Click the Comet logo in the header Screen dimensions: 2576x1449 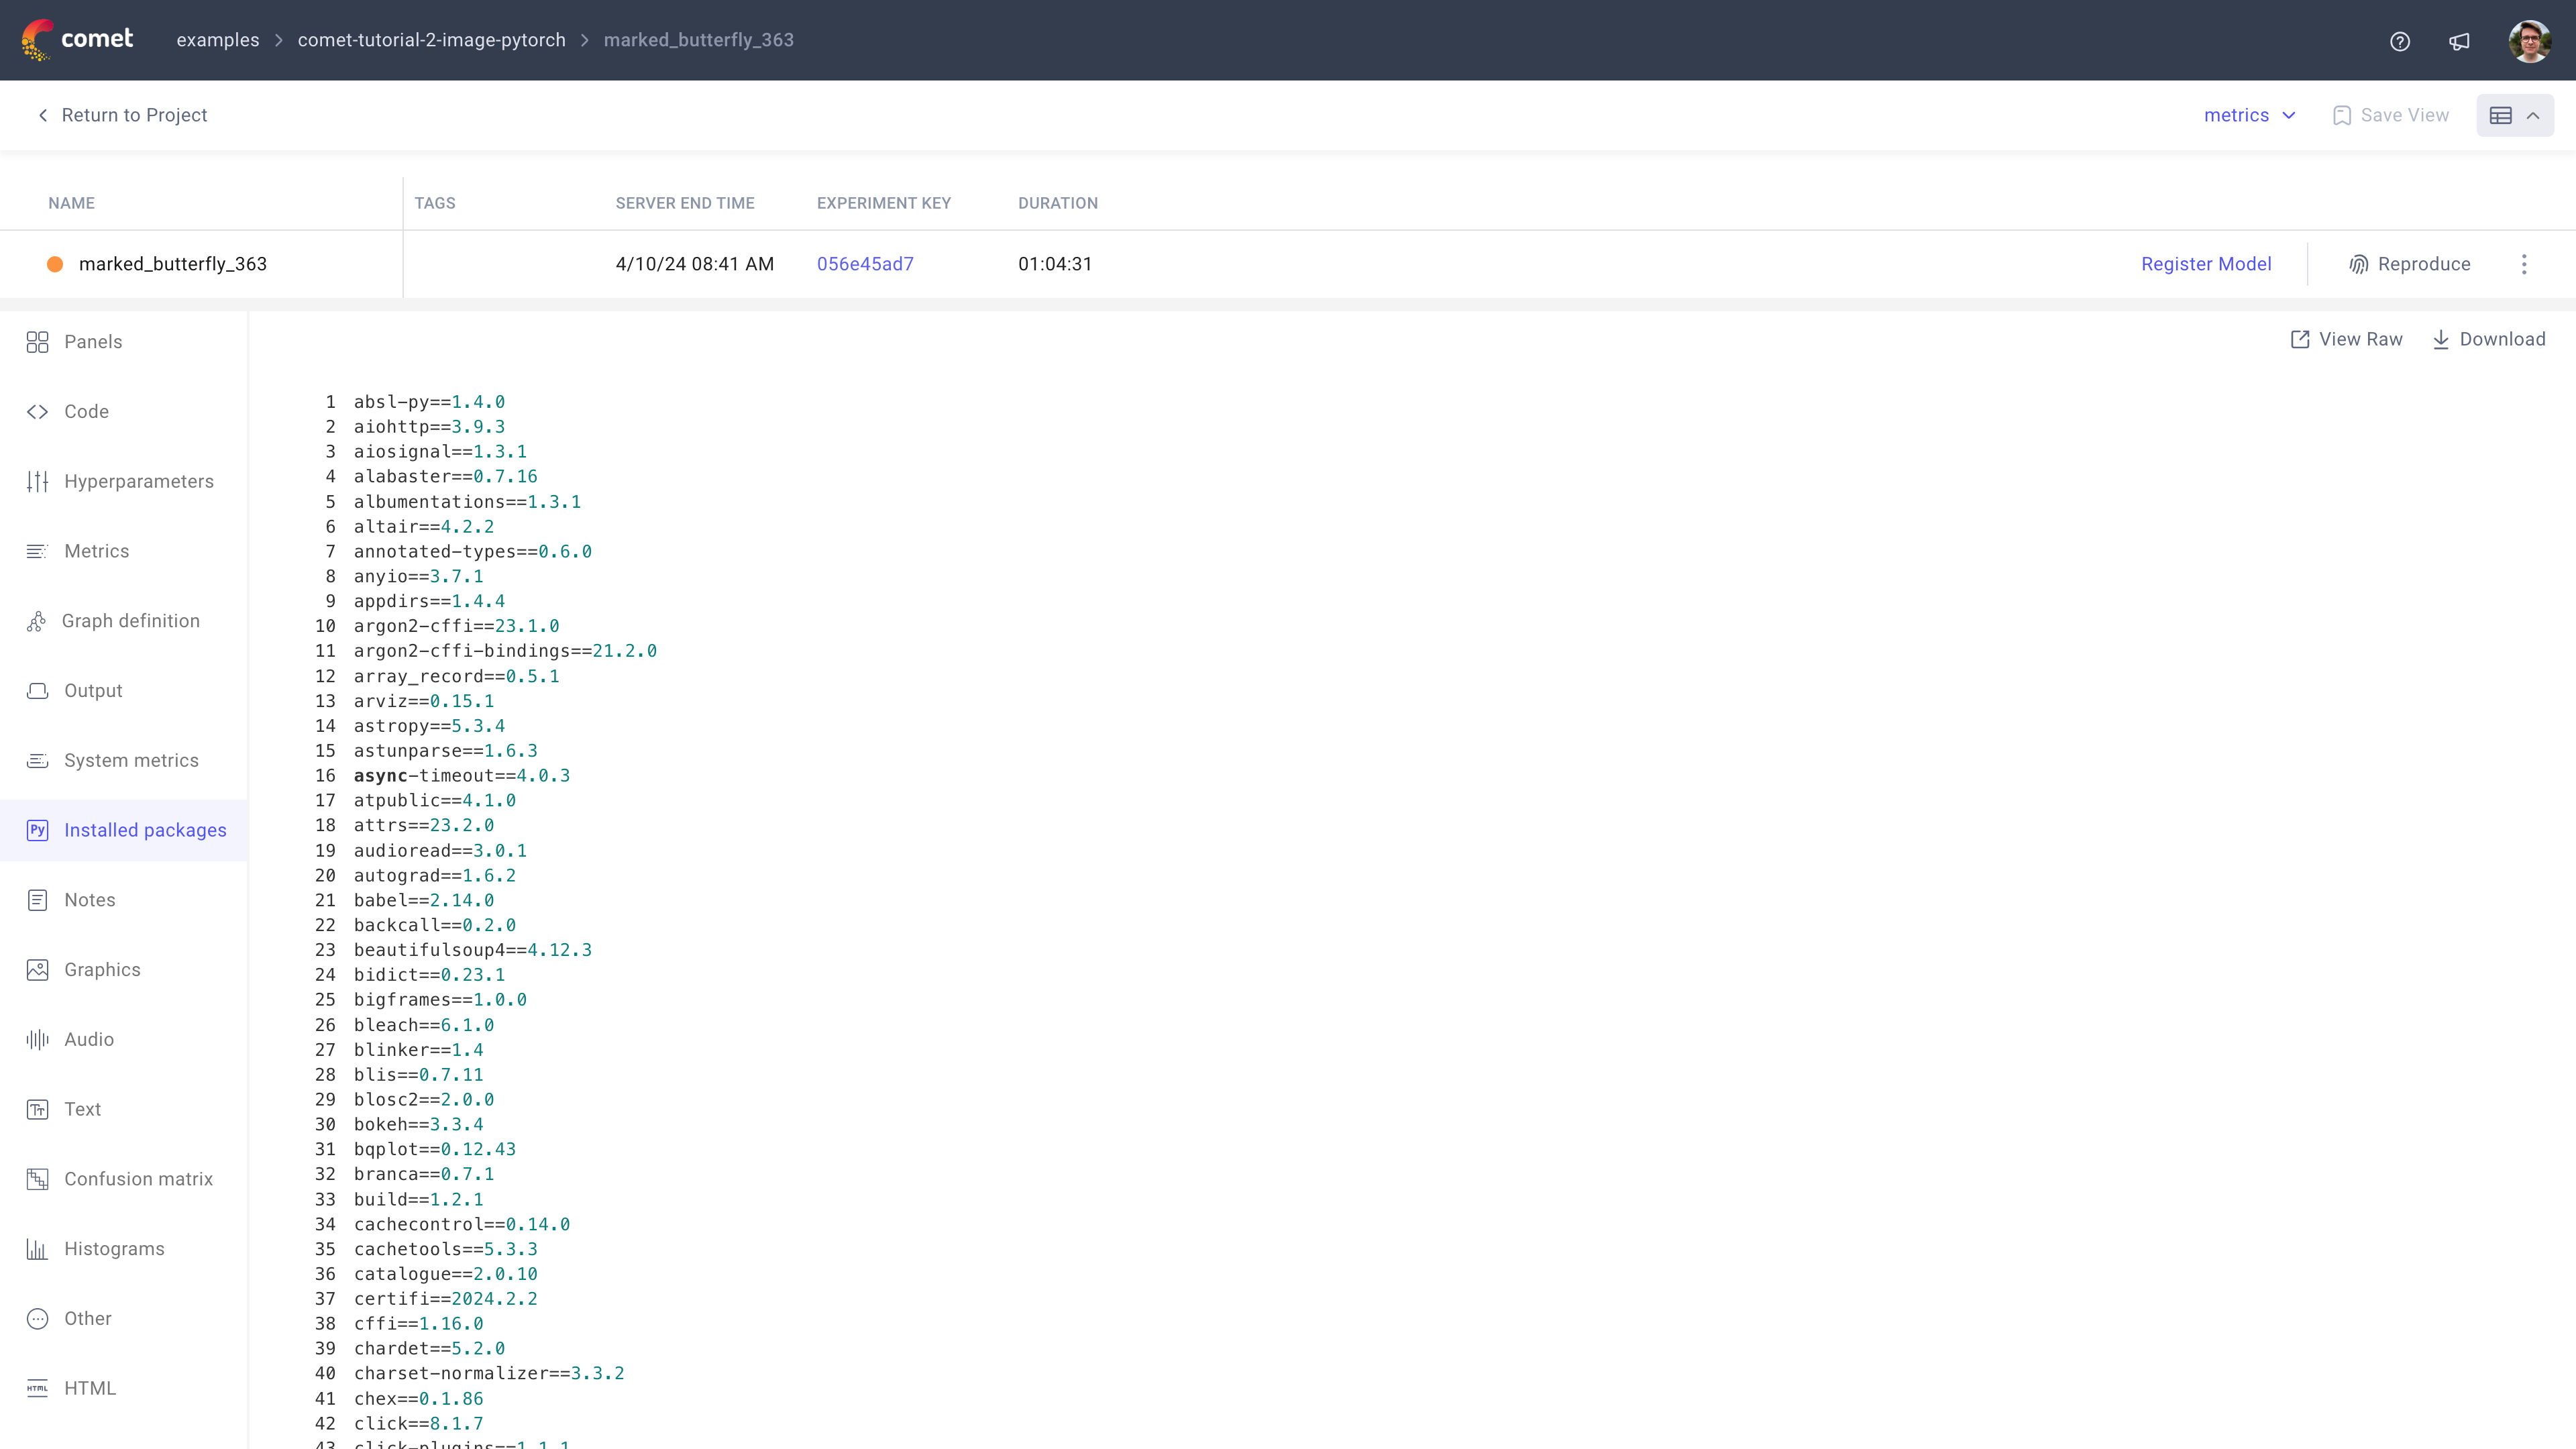(78, 39)
